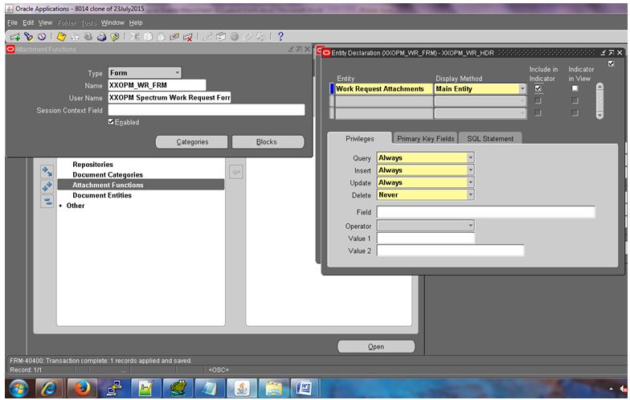Switch to the SQL Statement tab
Viewport: 630px width, 400px height.
(x=490, y=138)
